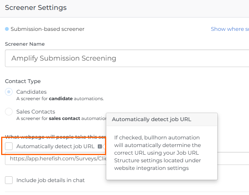
Task: Click the 'Automatically detect job URL' checkbox label text
Action: coord(55,146)
